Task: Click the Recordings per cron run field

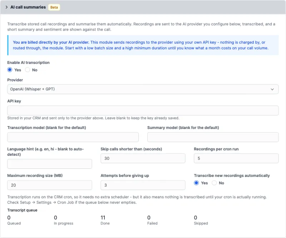Action: tap(236, 158)
